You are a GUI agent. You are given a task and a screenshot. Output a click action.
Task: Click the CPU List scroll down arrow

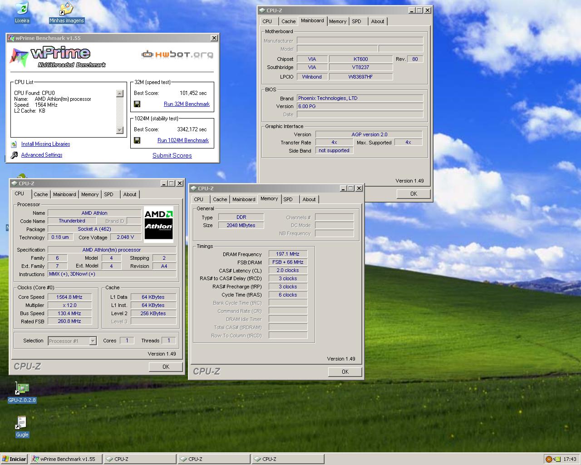120,130
